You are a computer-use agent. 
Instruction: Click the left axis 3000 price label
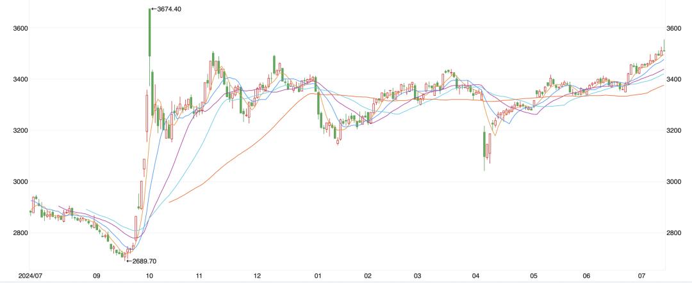[x=21, y=182]
